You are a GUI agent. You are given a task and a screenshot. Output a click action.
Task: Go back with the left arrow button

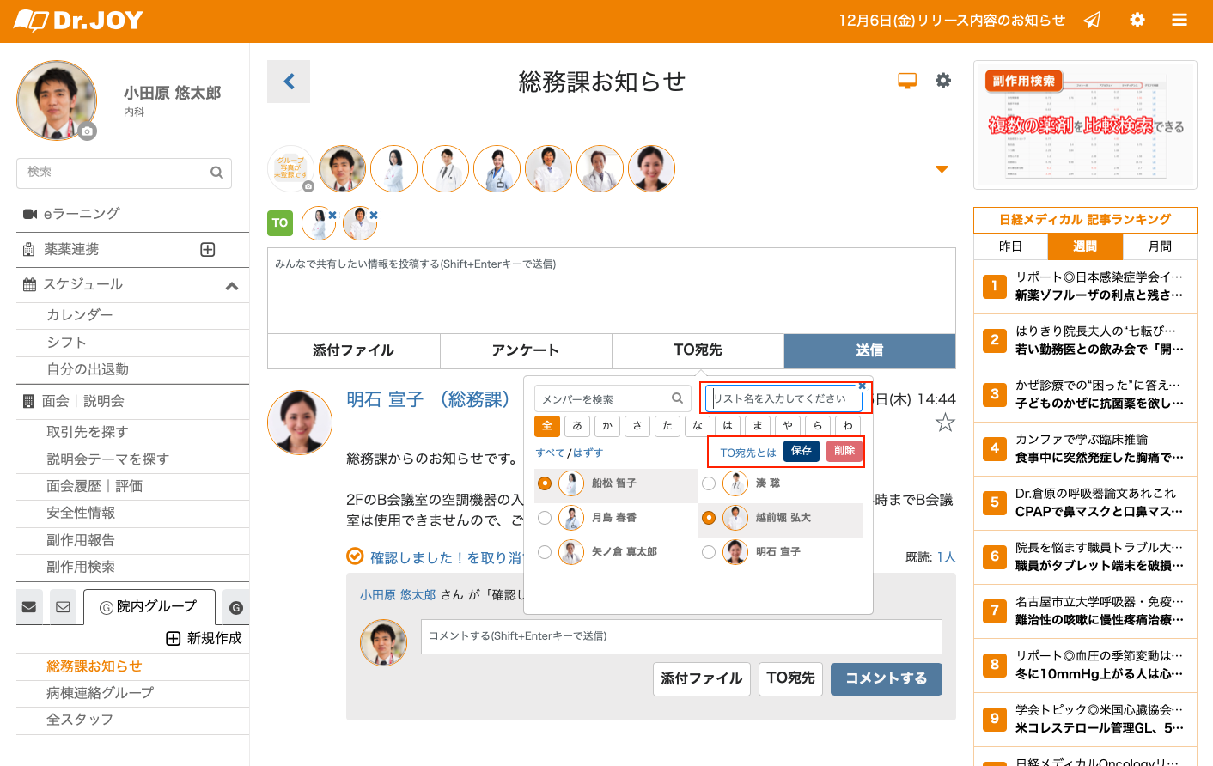click(x=289, y=82)
